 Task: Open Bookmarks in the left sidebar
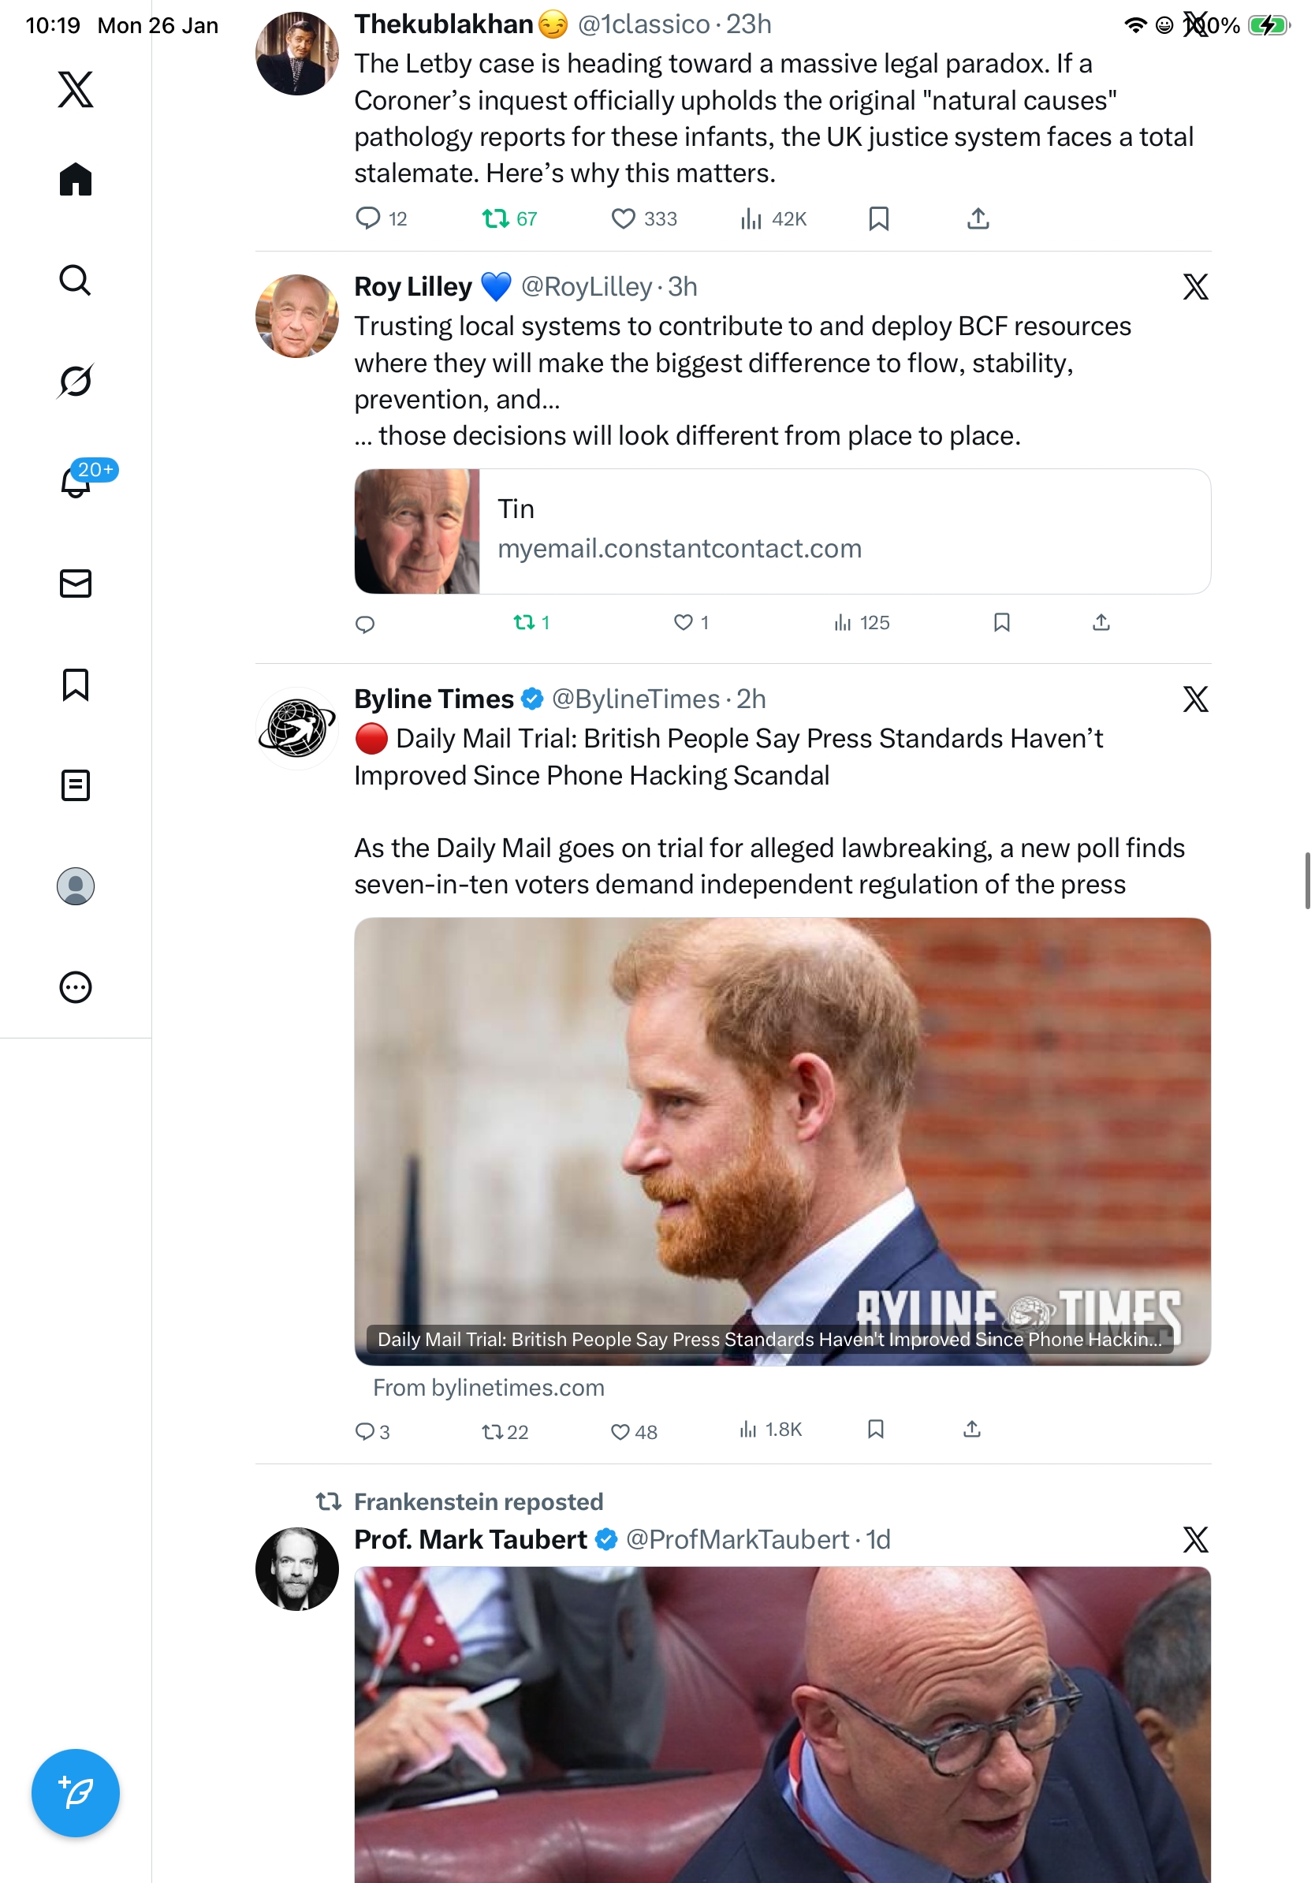tap(76, 684)
